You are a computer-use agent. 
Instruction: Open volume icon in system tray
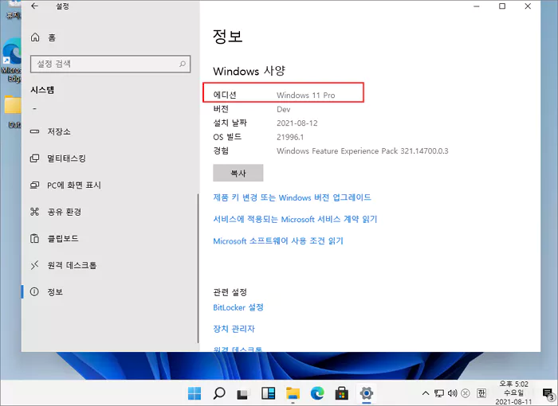(x=452, y=393)
